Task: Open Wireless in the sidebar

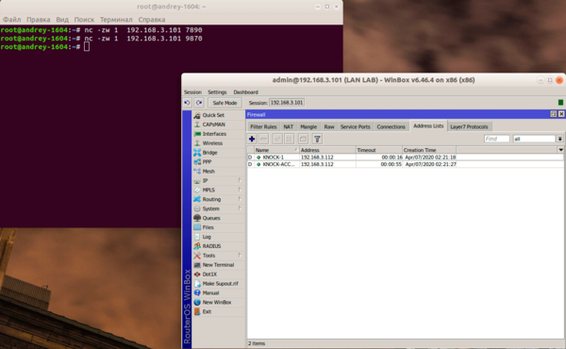Action: point(212,143)
